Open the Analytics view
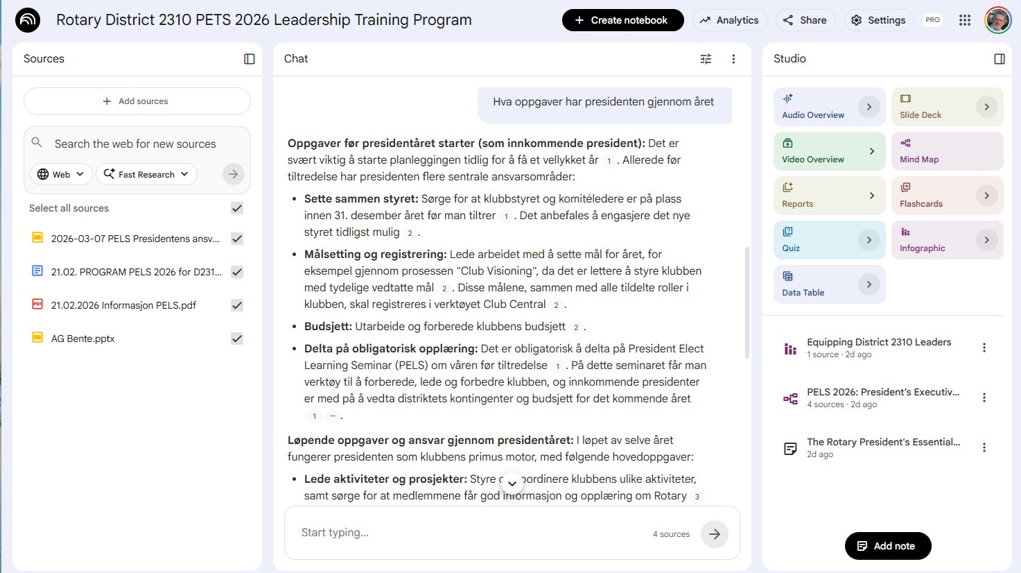 point(729,20)
